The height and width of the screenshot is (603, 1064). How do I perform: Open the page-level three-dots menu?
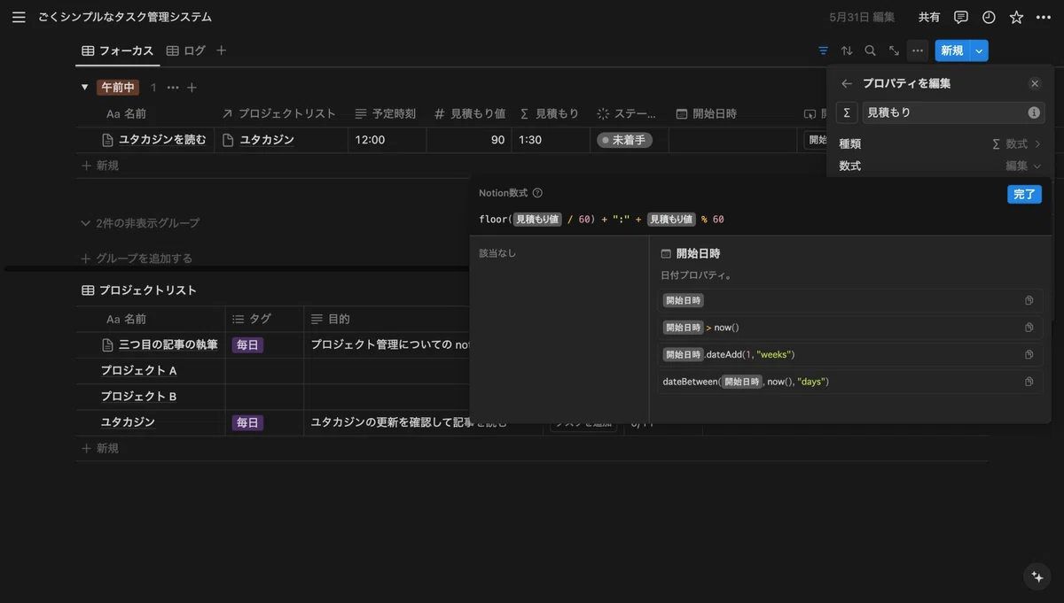[1044, 17]
